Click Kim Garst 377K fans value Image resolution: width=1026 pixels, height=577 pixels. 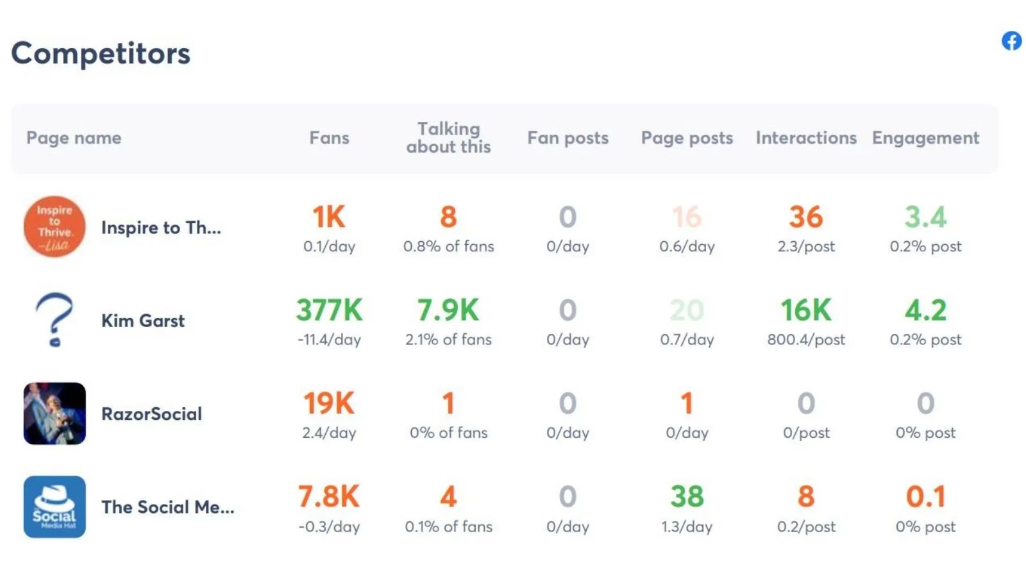(329, 310)
